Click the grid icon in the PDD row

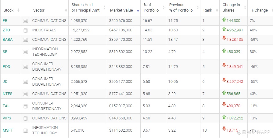(26, 67)
